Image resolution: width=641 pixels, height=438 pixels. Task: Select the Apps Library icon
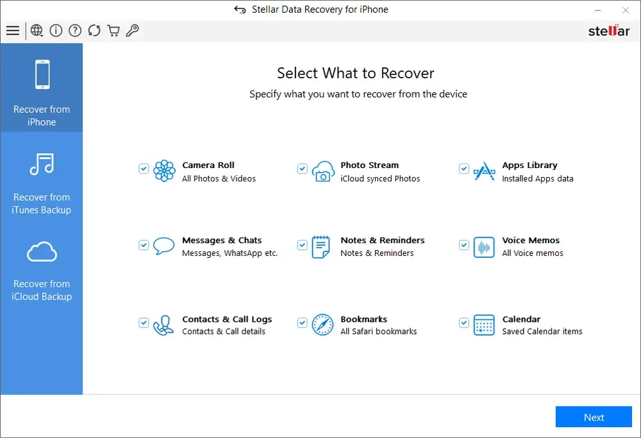[484, 171]
